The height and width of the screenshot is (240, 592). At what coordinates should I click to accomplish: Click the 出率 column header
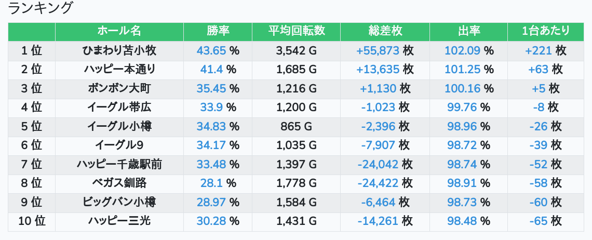pyautogui.click(x=468, y=31)
